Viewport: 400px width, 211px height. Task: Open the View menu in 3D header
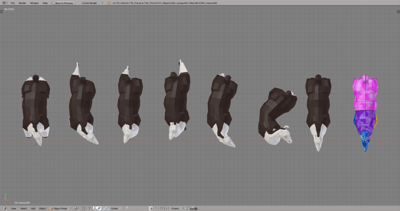click(14, 208)
